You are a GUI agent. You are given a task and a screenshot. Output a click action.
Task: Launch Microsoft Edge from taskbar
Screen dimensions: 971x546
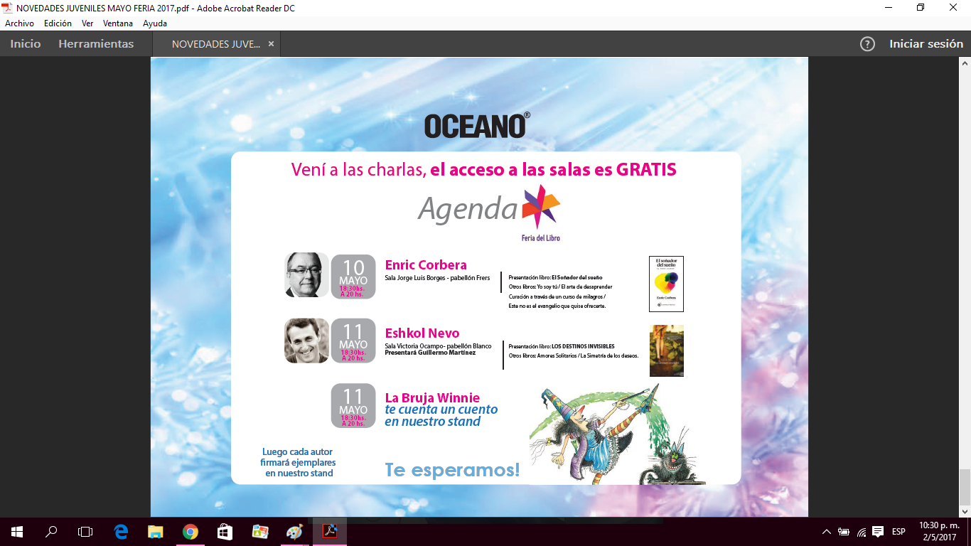(x=121, y=532)
